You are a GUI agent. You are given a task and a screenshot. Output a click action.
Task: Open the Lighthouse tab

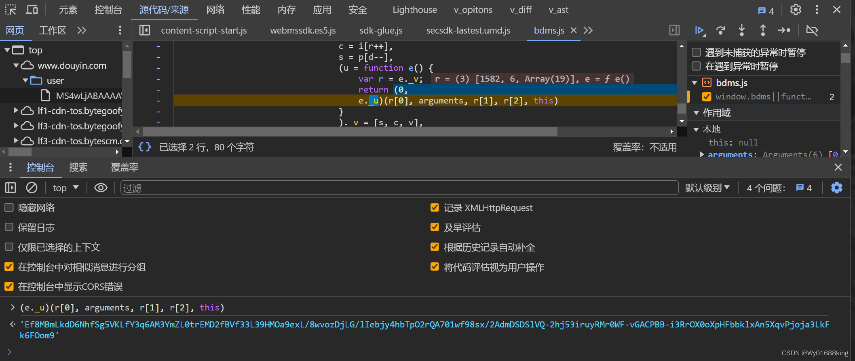415,10
